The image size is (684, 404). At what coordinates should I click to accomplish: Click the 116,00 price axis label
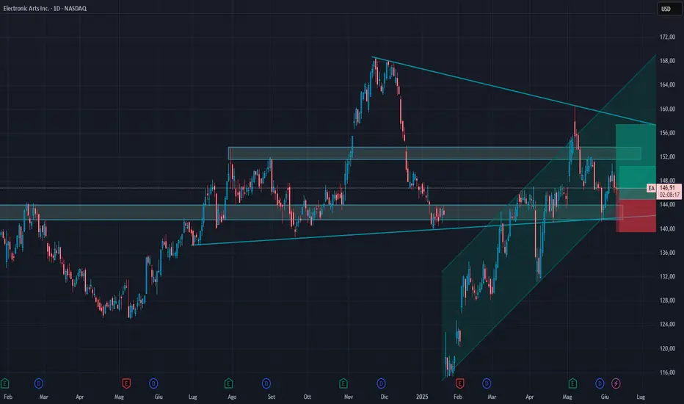(x=667, y=372)
